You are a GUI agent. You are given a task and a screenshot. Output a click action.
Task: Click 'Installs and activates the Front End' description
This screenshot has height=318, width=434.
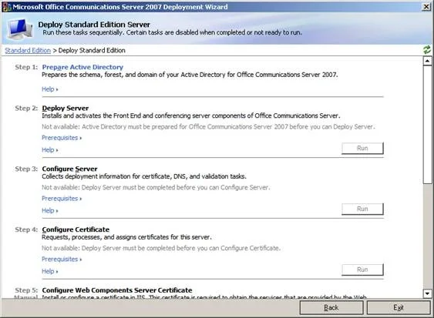click(191, 115)
